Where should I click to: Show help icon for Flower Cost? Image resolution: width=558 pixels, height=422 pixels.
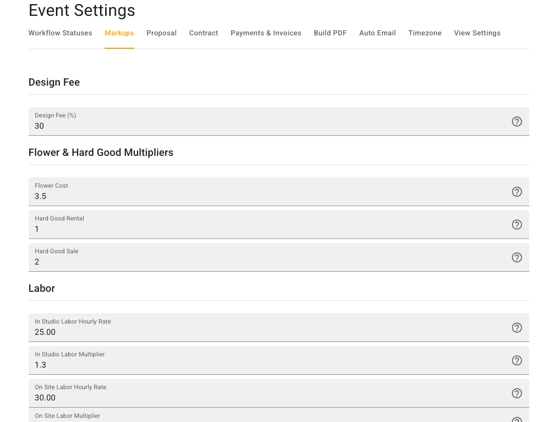pyautogui.click(x=517, y=192)
